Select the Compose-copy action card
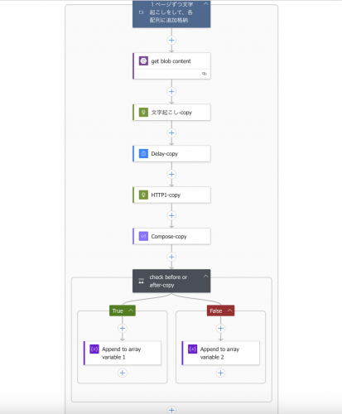Viewport: 342px width, 414px height. 171,236
